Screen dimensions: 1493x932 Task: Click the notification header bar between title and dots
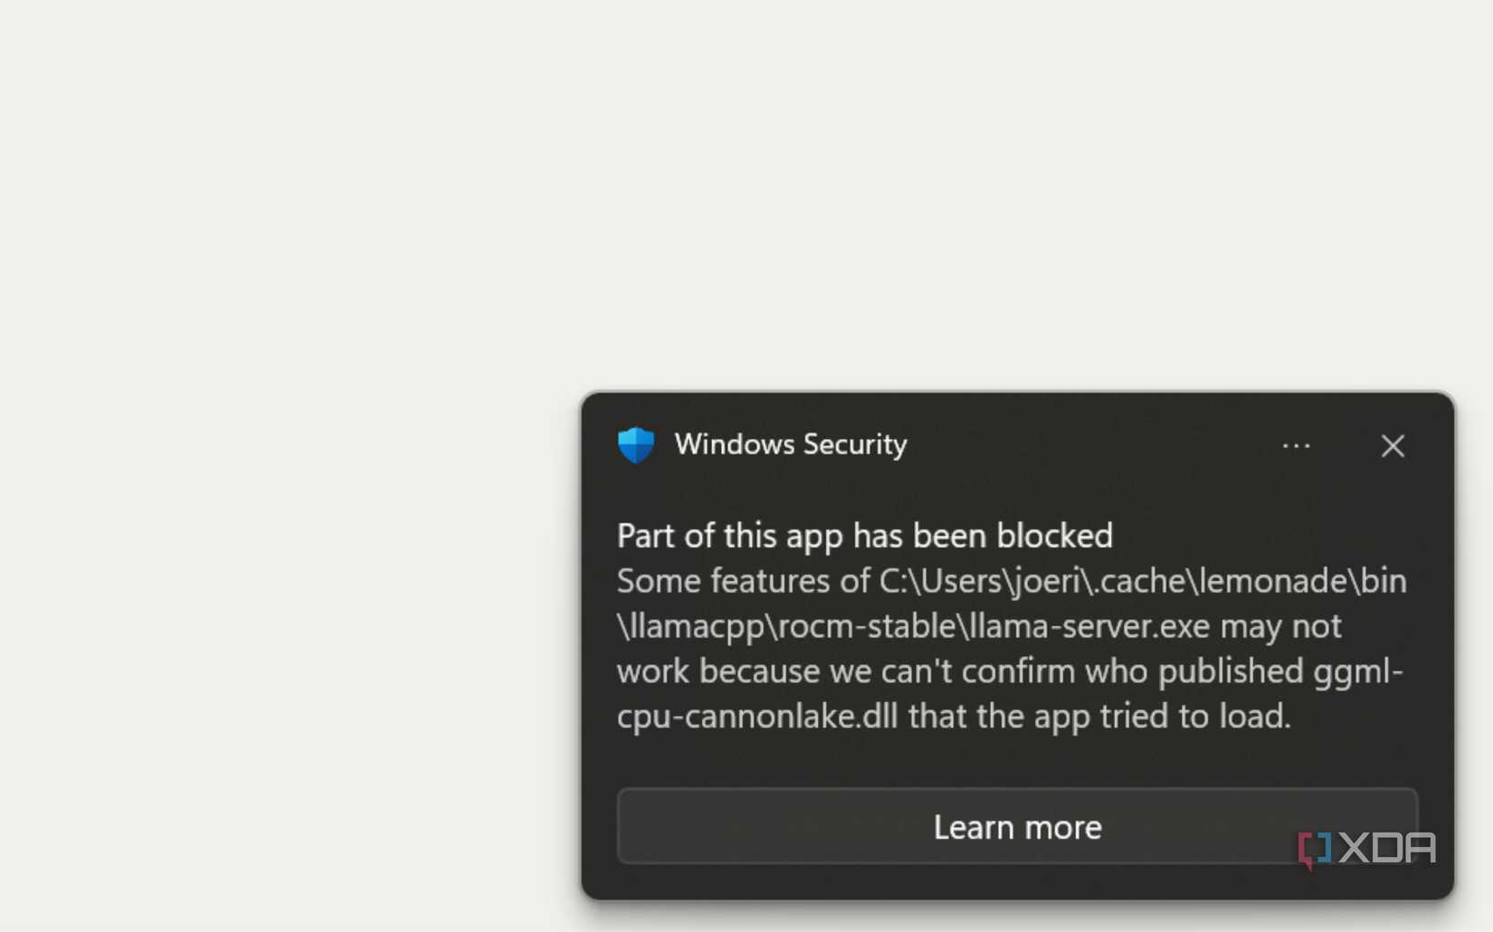click(1093, 444)
